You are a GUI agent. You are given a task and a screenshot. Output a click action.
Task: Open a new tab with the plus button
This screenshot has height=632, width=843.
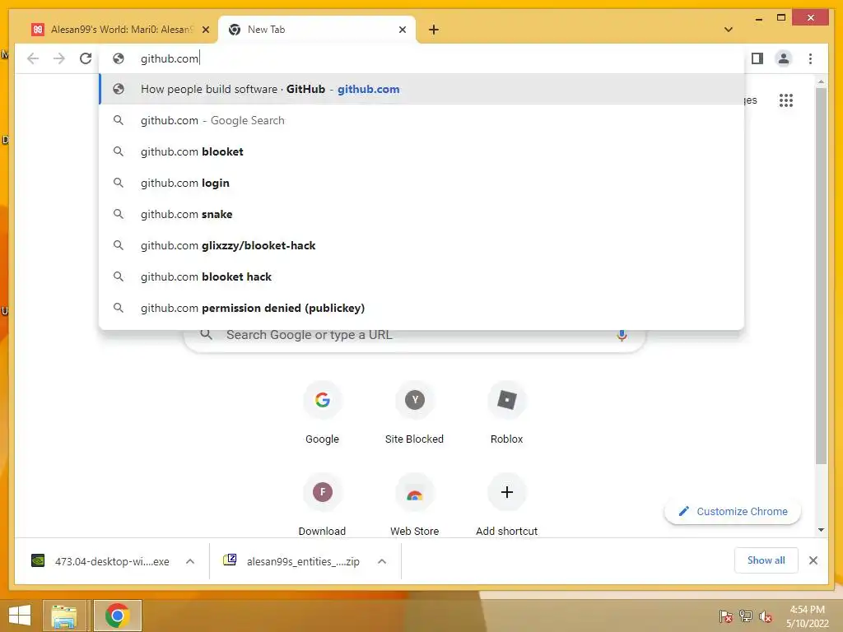(434, 30)
